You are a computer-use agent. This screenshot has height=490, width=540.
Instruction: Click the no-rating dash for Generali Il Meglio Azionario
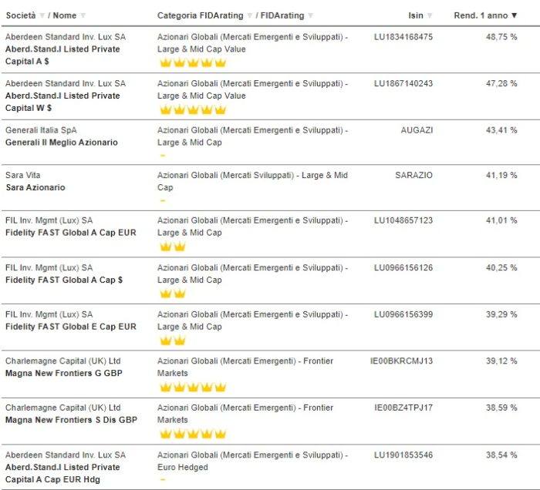point(163,156)
